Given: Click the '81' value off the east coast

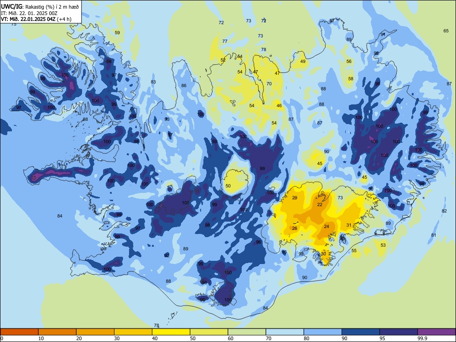Looking at the screenshot, I should pos(434,235).
